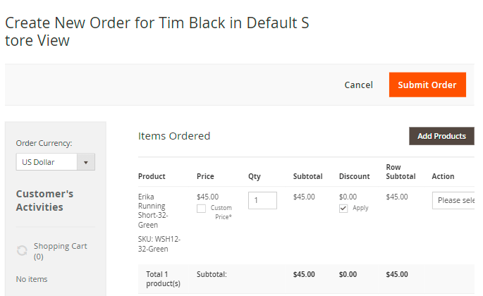Image resolution: width=483 pixels, height=296 pixels.
Task: Click the Product column header
Action: 152,176
